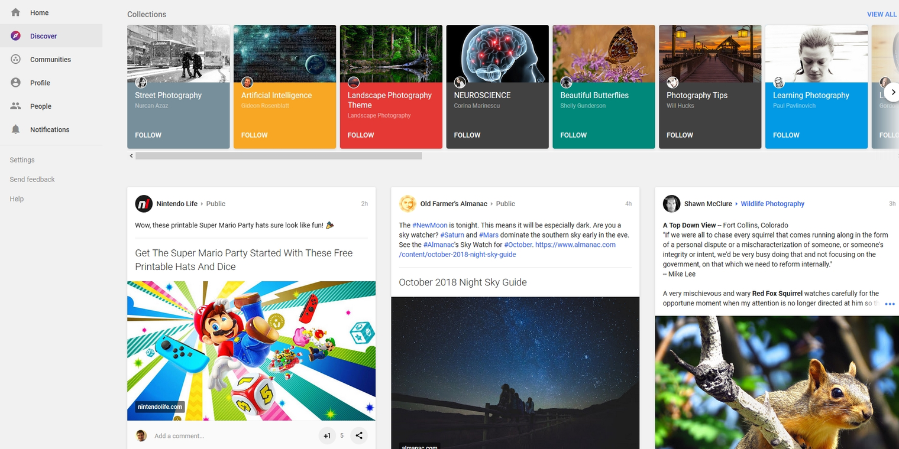Image resolution: width=899 pixels, height=449 pixels.
Task: Open the night sky photo
Action: [515, 373]
